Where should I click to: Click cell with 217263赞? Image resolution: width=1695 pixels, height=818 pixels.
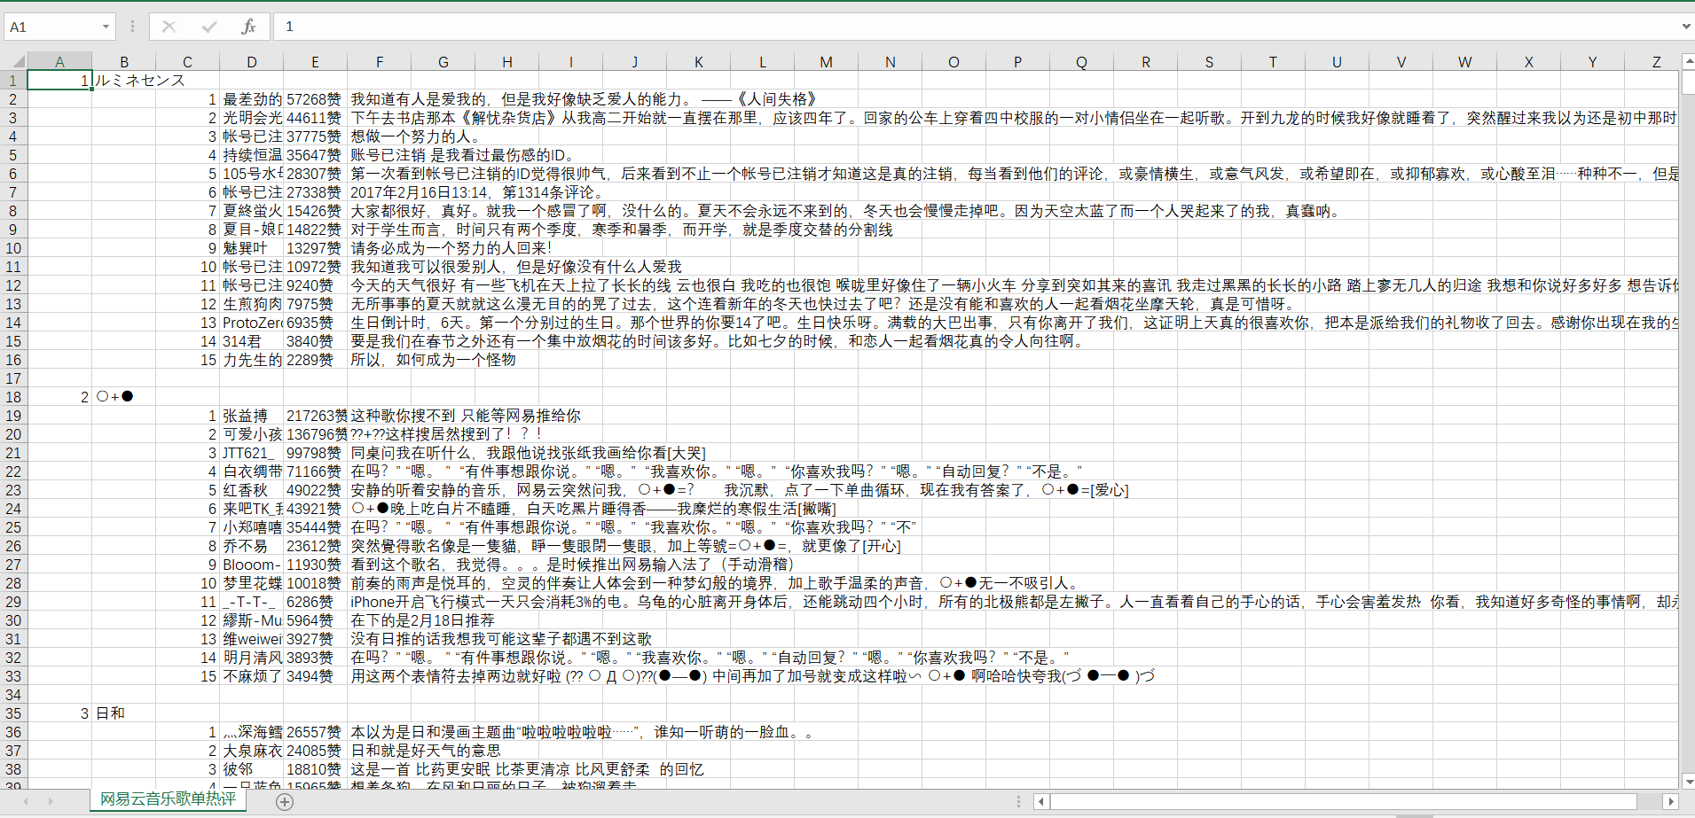tap(315, 416)
